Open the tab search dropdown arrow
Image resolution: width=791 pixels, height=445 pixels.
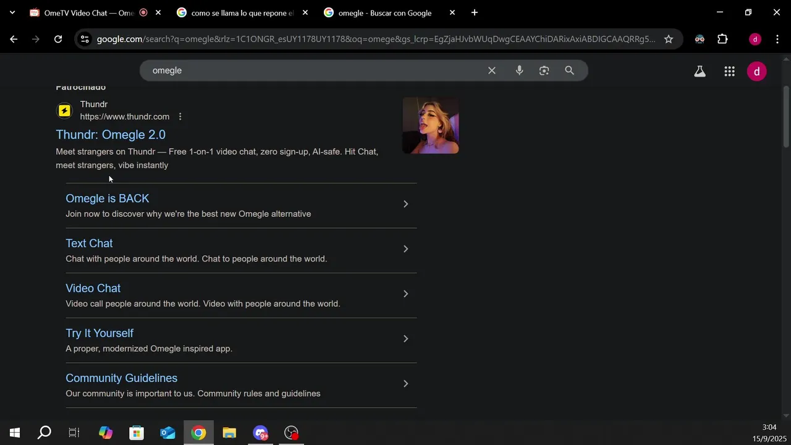point(12,12)
